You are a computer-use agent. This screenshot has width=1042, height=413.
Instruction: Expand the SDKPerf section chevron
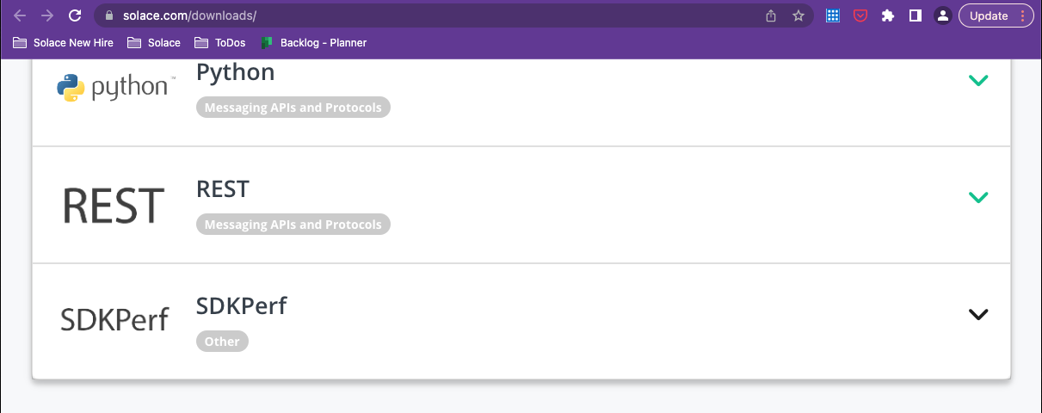tap(978, 314)
